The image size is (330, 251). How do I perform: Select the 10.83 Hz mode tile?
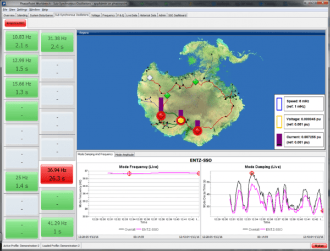(21, 41)
